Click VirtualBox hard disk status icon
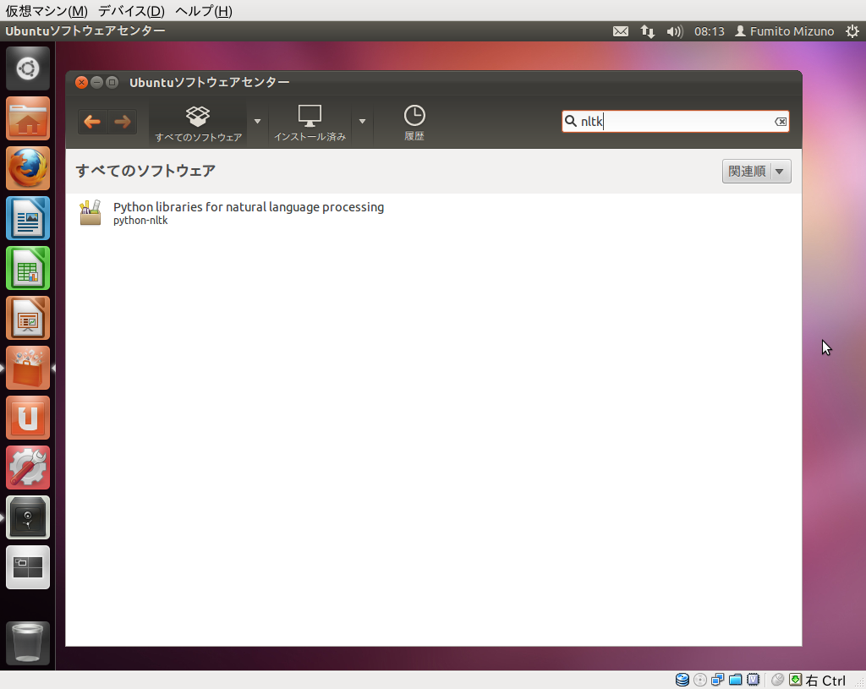The width and height of the screenshot is (866, 689). pyautogui.click(x=682, y=680)
